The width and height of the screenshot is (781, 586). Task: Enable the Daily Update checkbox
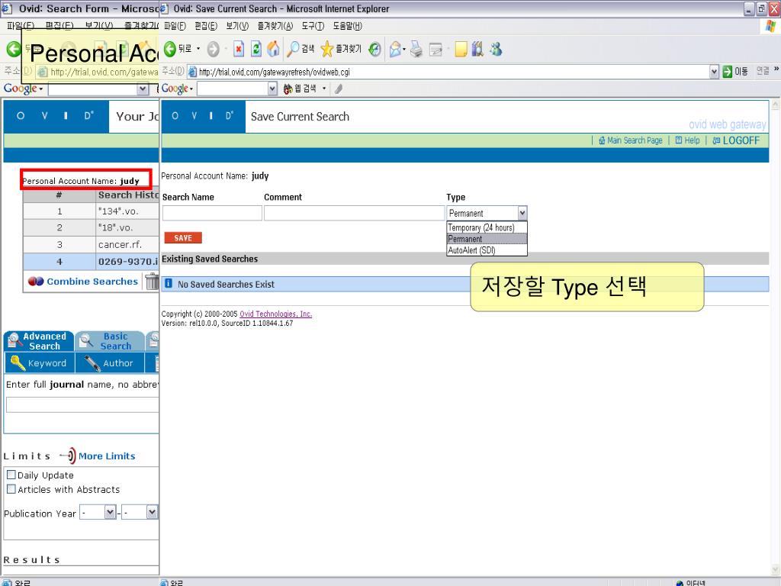coord(11,475)
